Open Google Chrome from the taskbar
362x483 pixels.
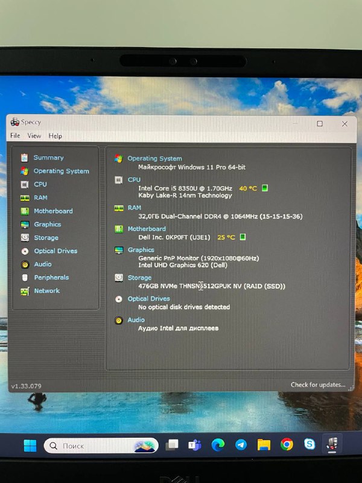coord(287,444)
